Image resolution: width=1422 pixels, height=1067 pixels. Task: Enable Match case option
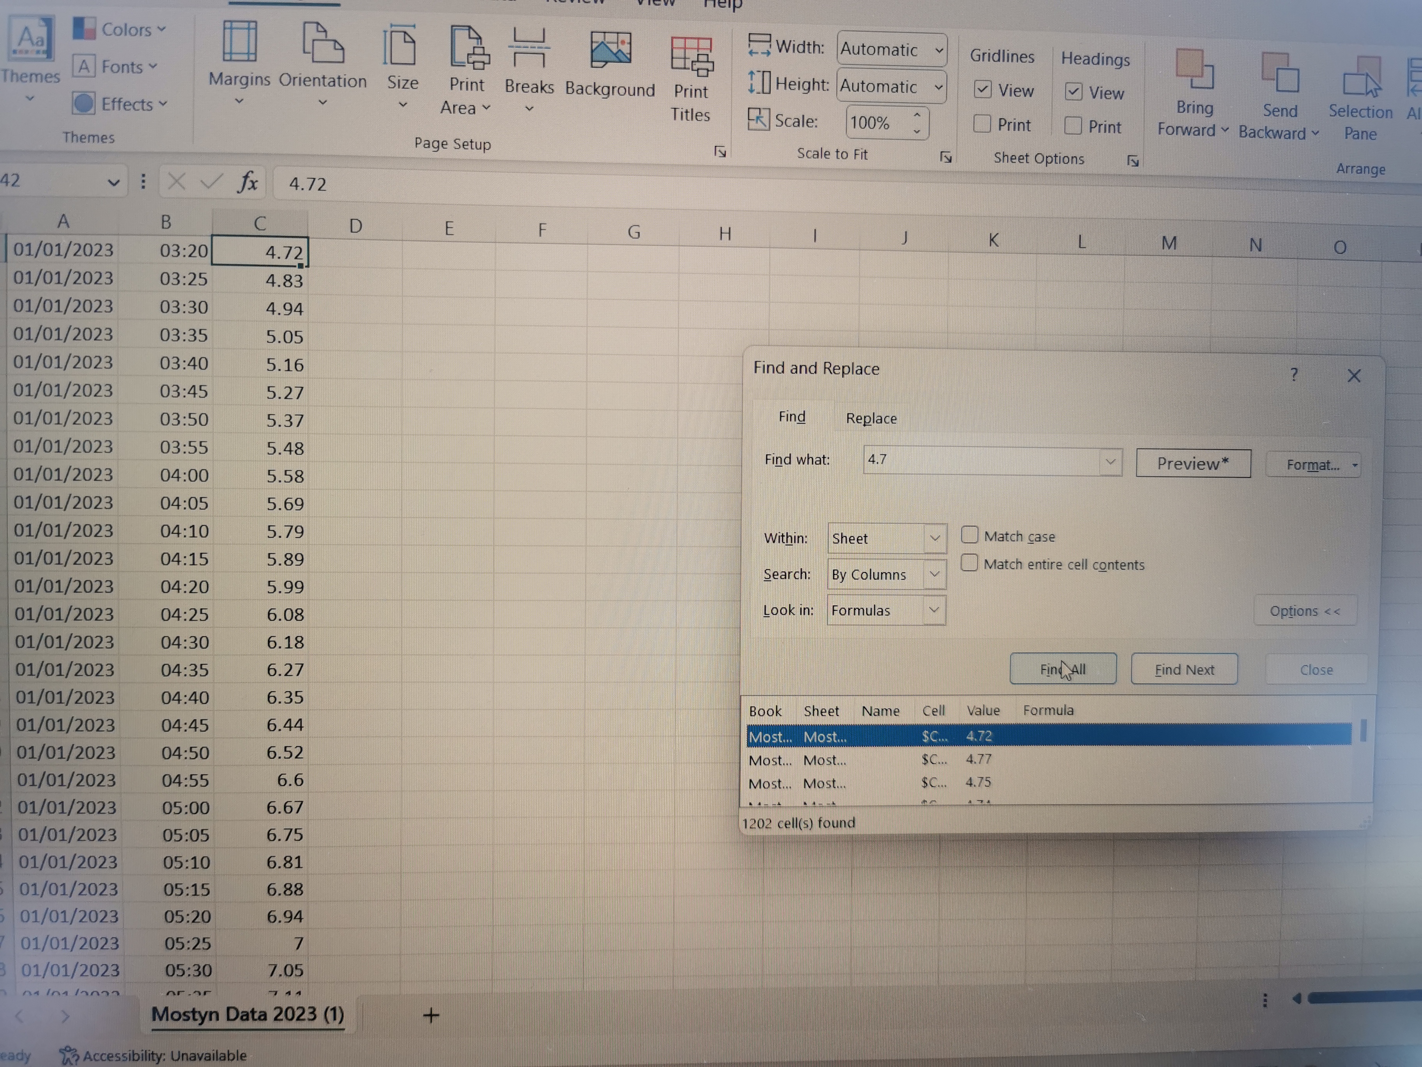[969, 535]
